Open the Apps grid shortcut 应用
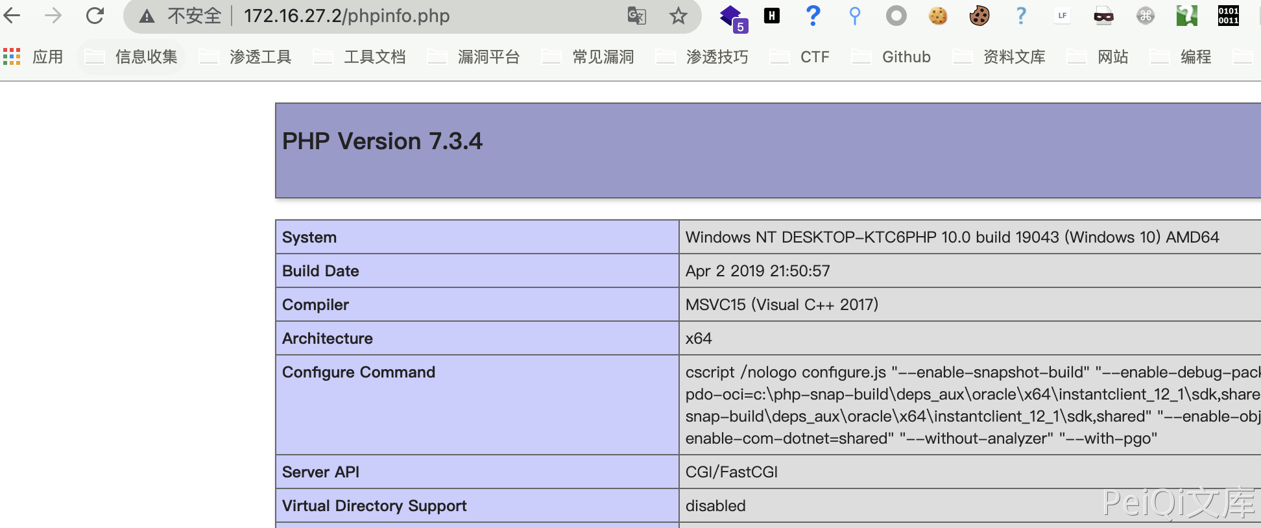The width and height of the screenshot is (1261, 528). click(33, 57)
